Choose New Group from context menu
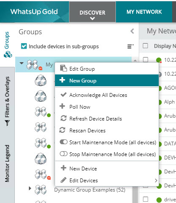The width and height of the screenshot is (176, 203). (107, 80)
